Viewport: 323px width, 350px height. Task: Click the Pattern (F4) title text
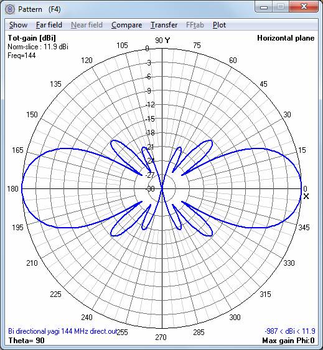click(x=39, y=9)
